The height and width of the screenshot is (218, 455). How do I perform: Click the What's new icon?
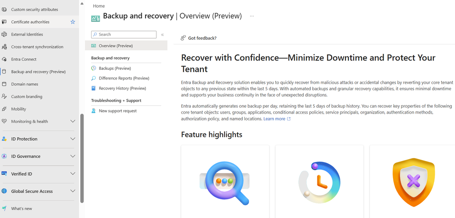[4, 209]
